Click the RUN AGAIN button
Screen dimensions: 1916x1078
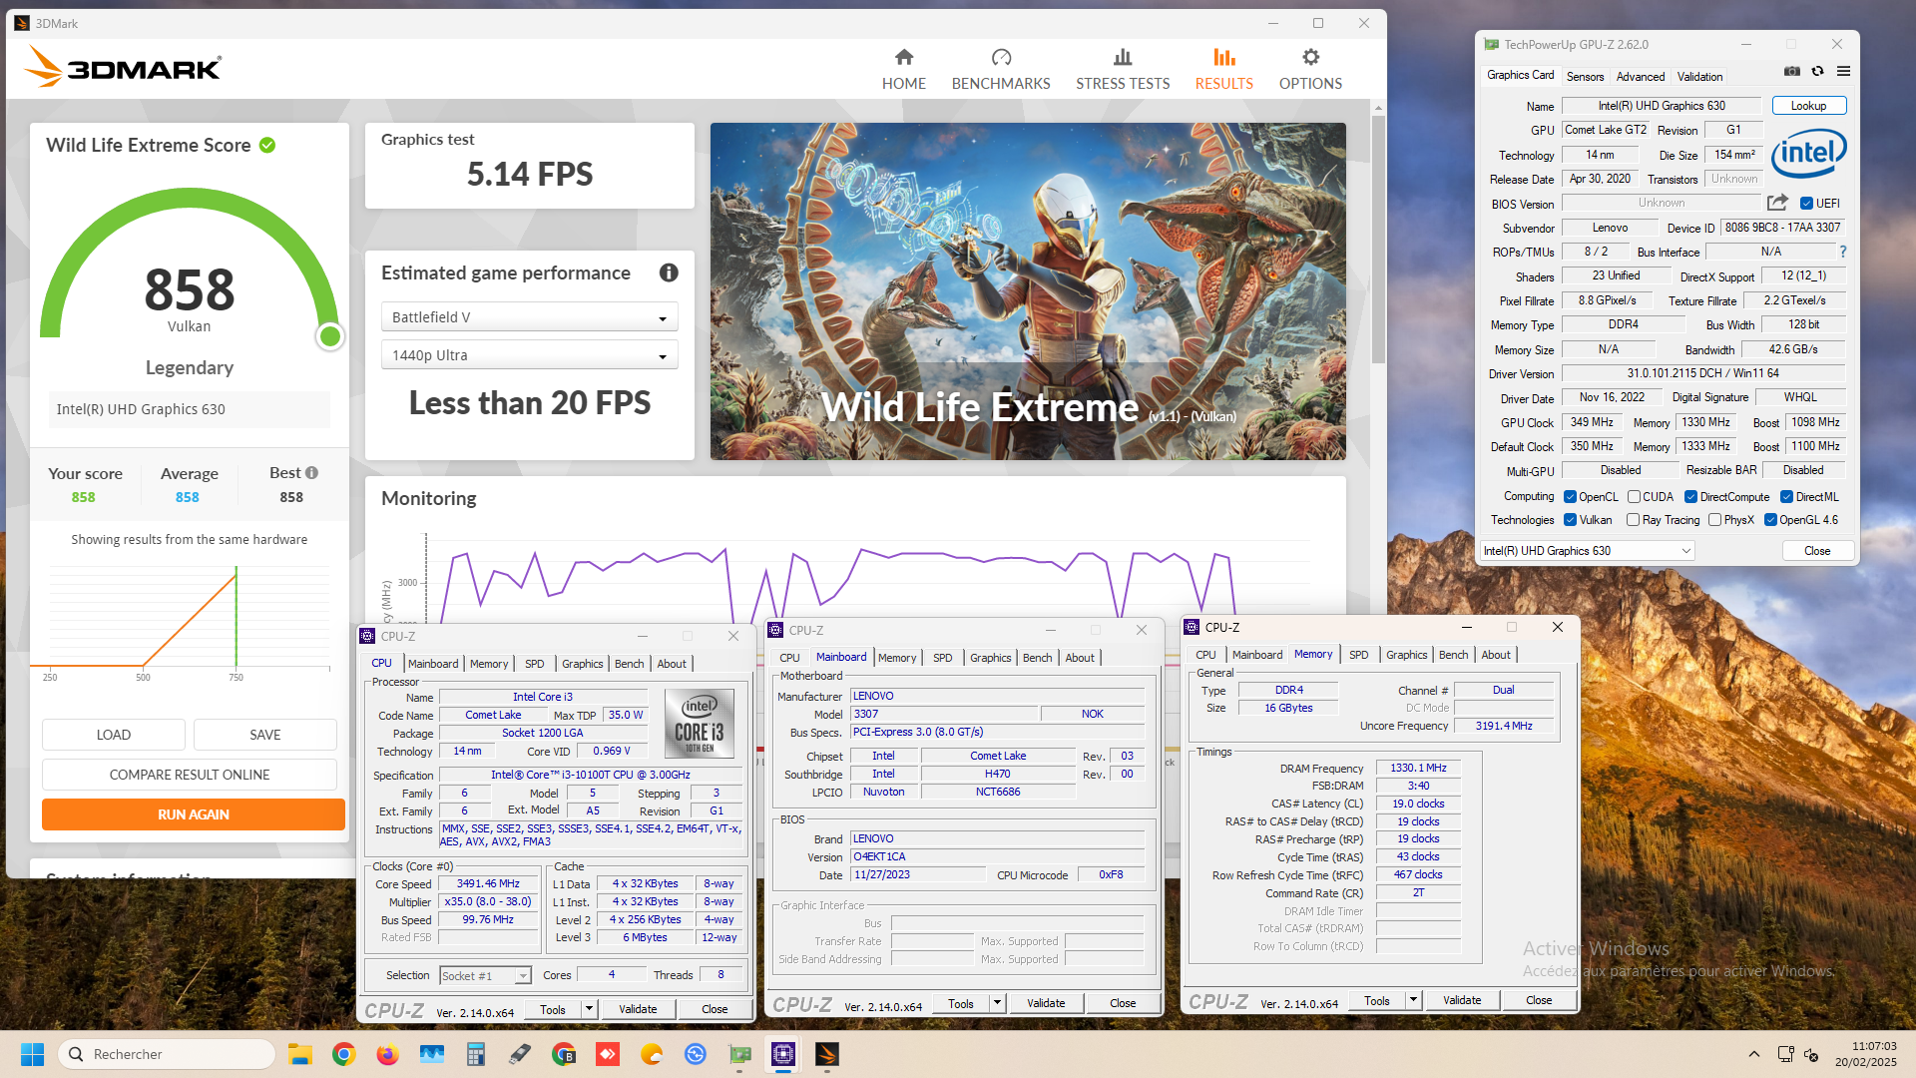coord(194,814)
